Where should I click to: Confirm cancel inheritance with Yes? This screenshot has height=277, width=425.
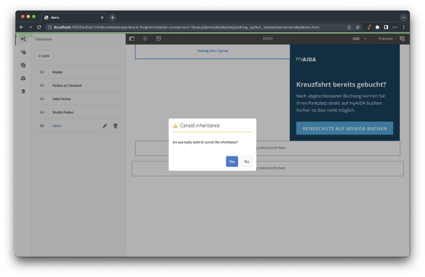(232, 161)
